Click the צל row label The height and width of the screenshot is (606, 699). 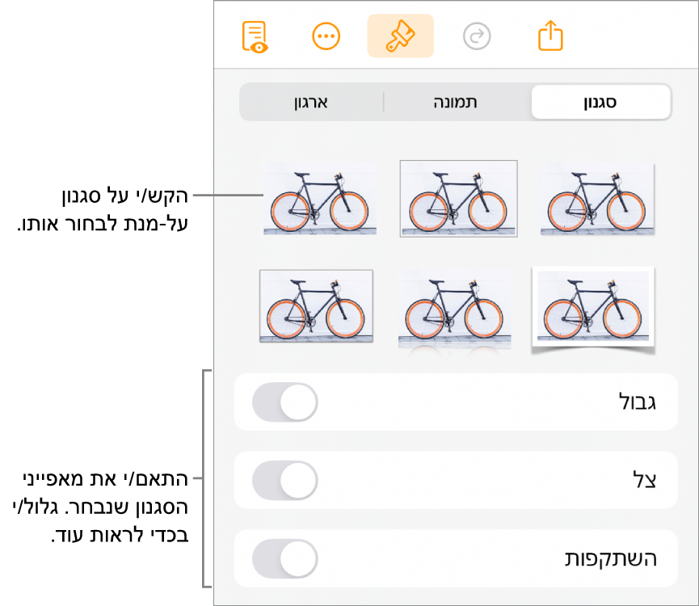pos(646,481)
